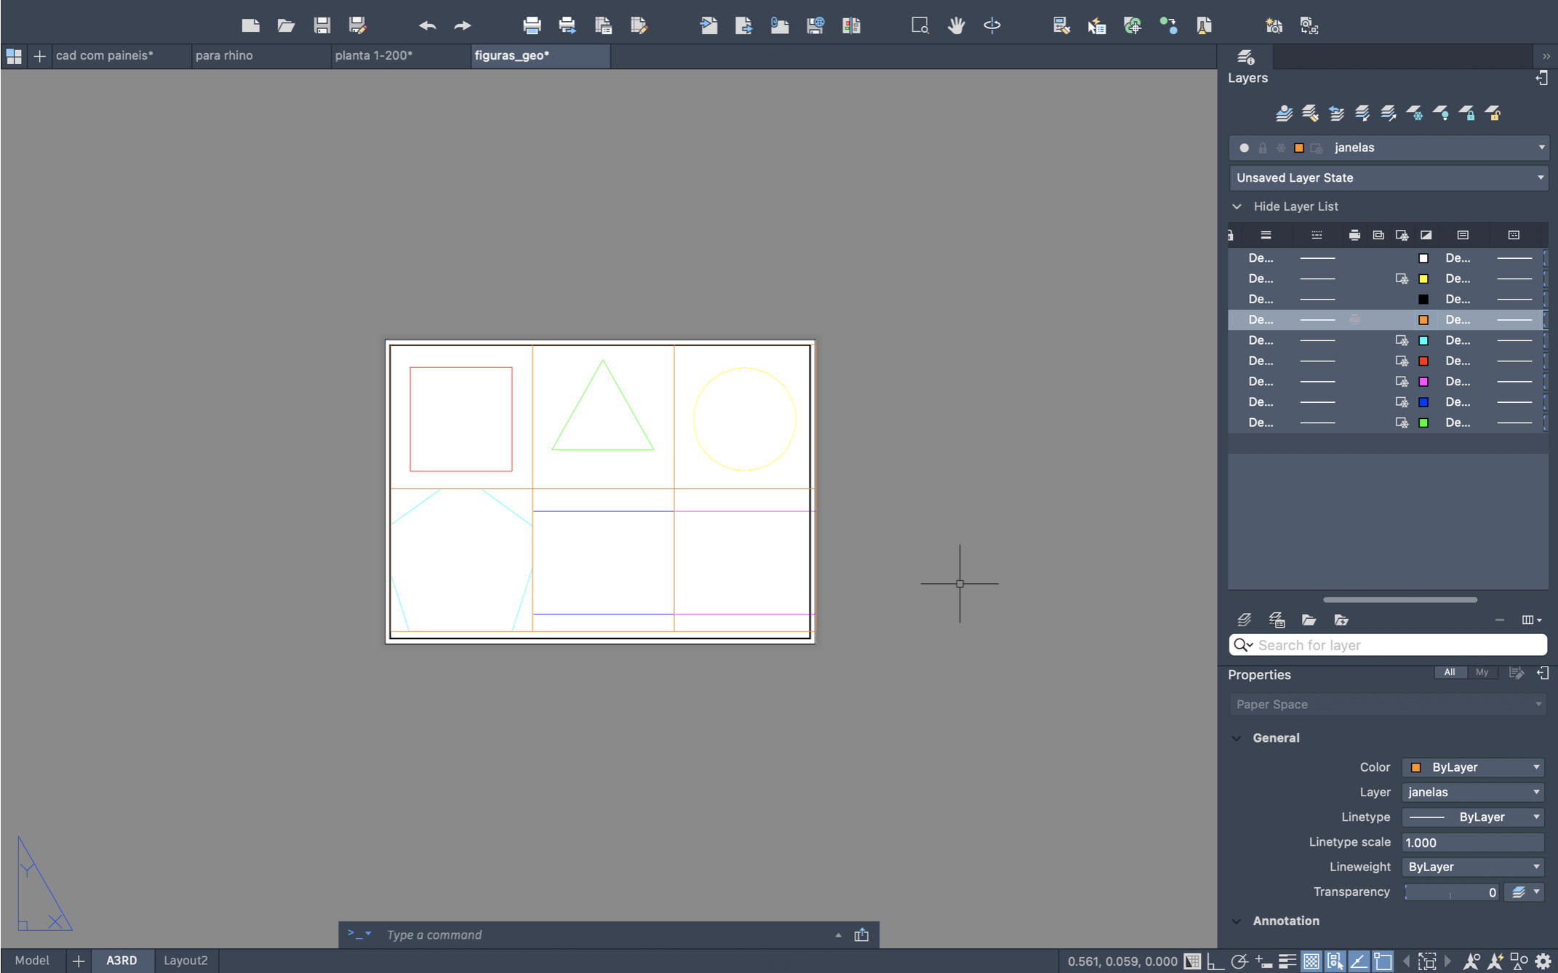Click the Save icon in toolbar

321,25
